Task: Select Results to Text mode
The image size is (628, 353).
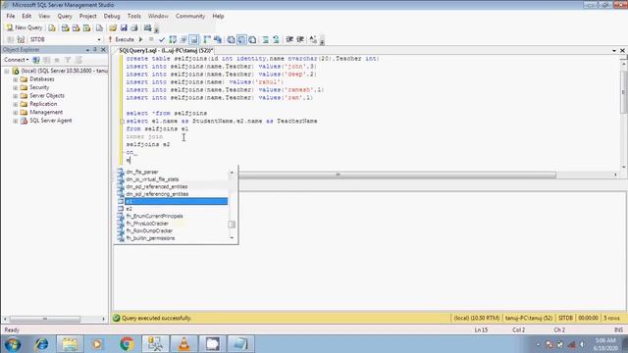Action: click(x=232, y=39)
